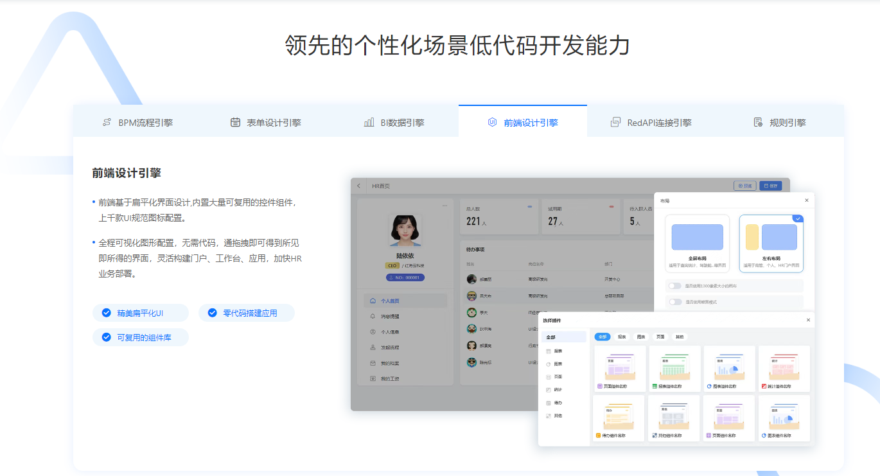
Task: Choose the 全屏布局 layout card
Action: (x=698, y=243)
